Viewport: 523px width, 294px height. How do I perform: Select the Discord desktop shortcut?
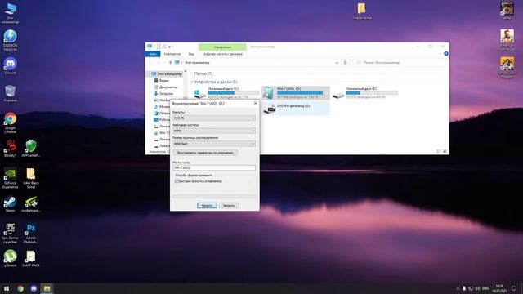[x=11, y=65]
